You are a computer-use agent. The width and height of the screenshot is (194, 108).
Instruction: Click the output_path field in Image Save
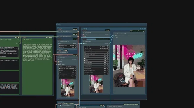click(x=96, y=47)
